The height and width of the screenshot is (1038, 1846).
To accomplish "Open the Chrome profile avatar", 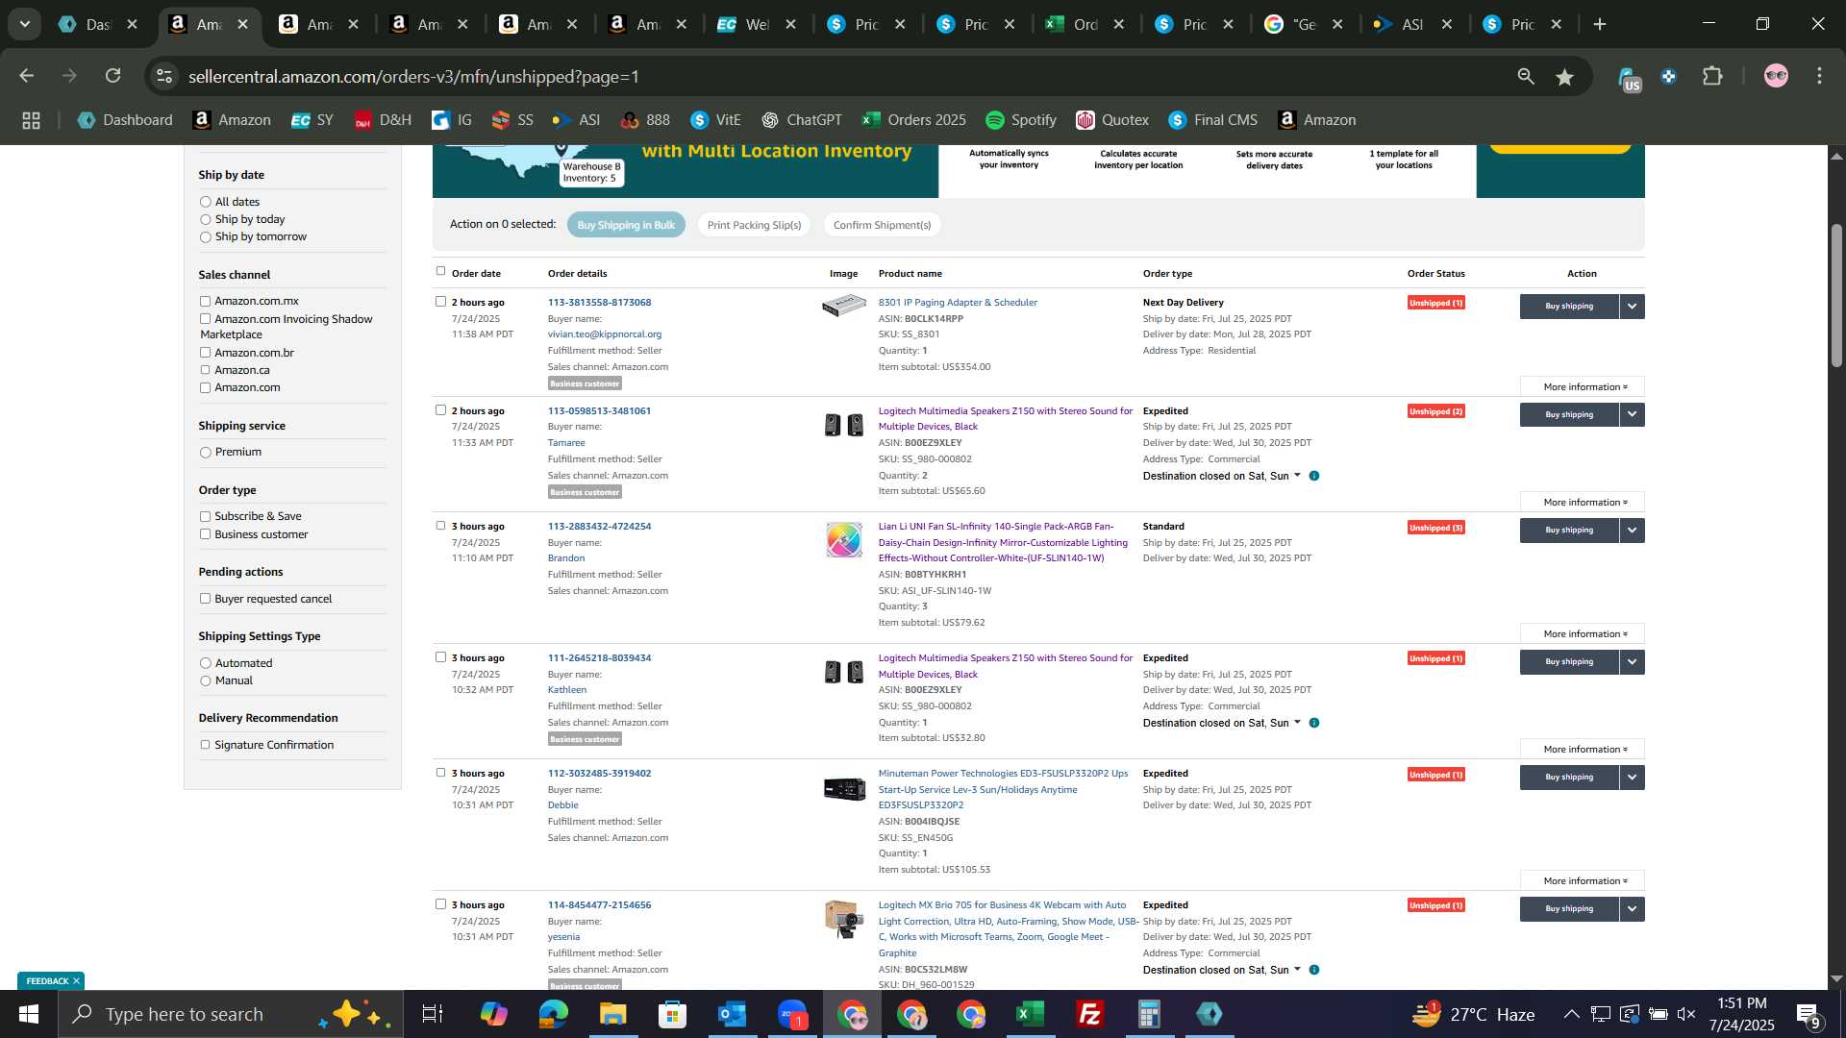I will (x=1776, y=76).
